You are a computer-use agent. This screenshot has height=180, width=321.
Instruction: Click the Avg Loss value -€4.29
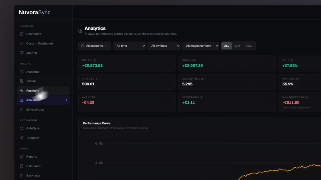(88, 102)
